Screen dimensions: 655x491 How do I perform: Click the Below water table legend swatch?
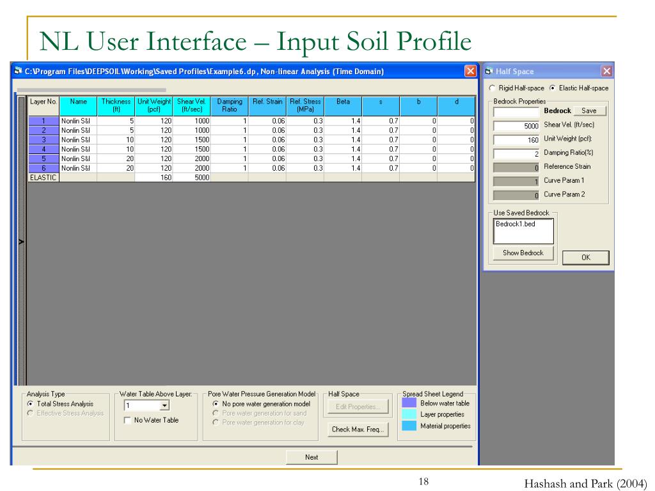[409, 403]
